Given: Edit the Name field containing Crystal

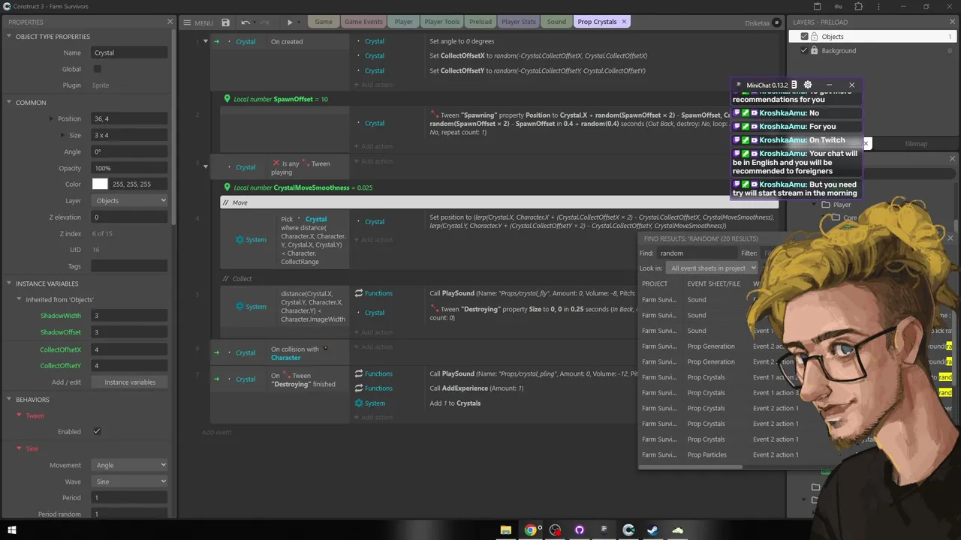Looking at the screenshot, I should (129, 52).
